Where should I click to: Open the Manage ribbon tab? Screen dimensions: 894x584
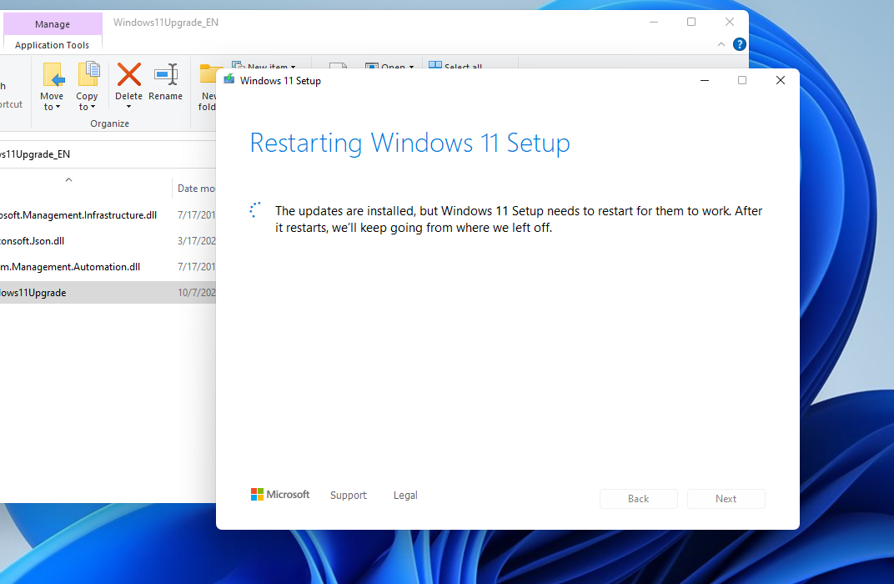pos(53,24)
